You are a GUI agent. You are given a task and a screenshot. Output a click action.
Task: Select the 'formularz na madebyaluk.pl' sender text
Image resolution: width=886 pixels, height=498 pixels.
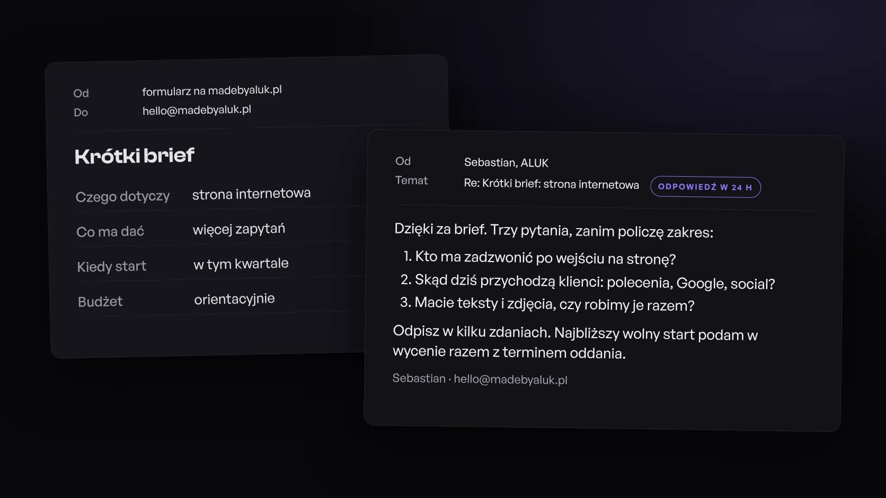click(x=212, y=90)
